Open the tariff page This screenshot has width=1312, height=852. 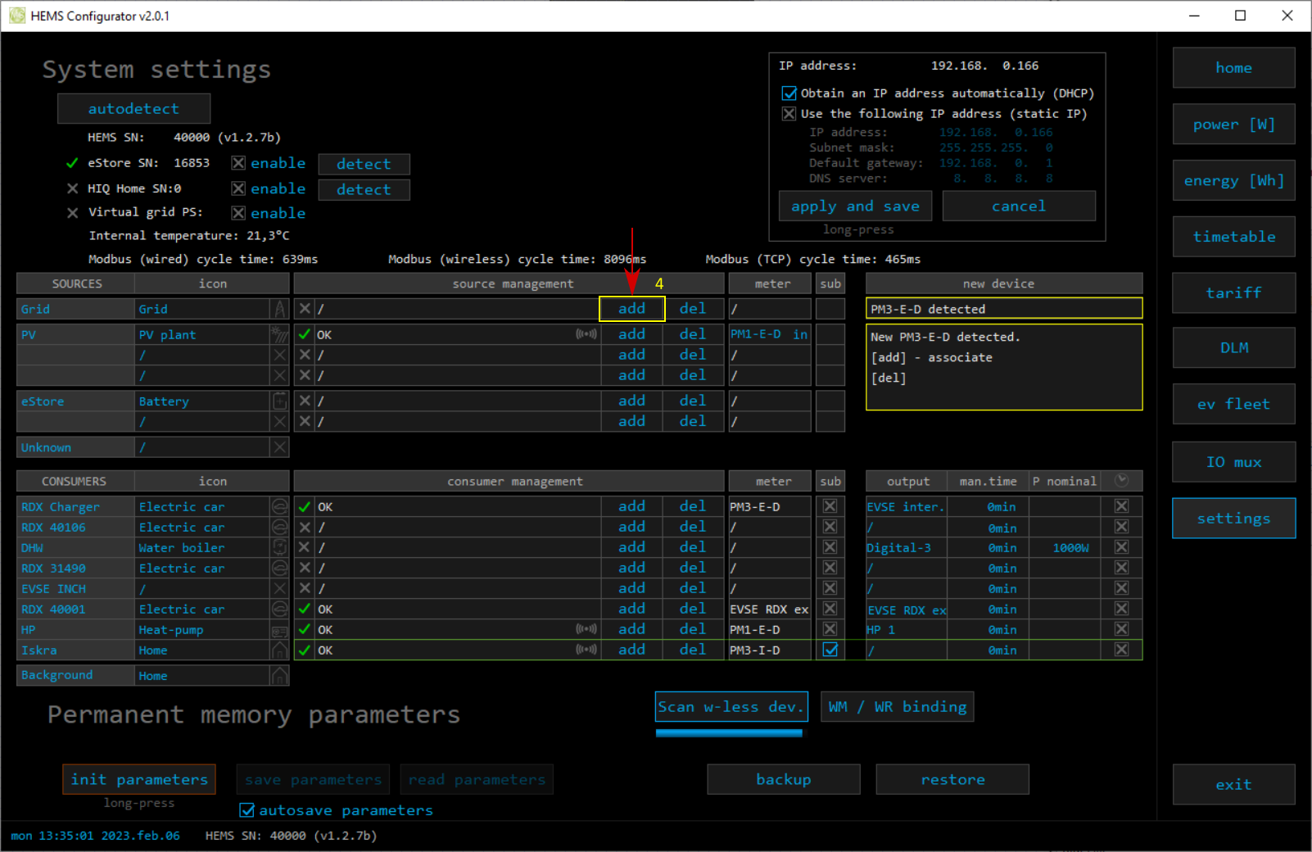1233,292
